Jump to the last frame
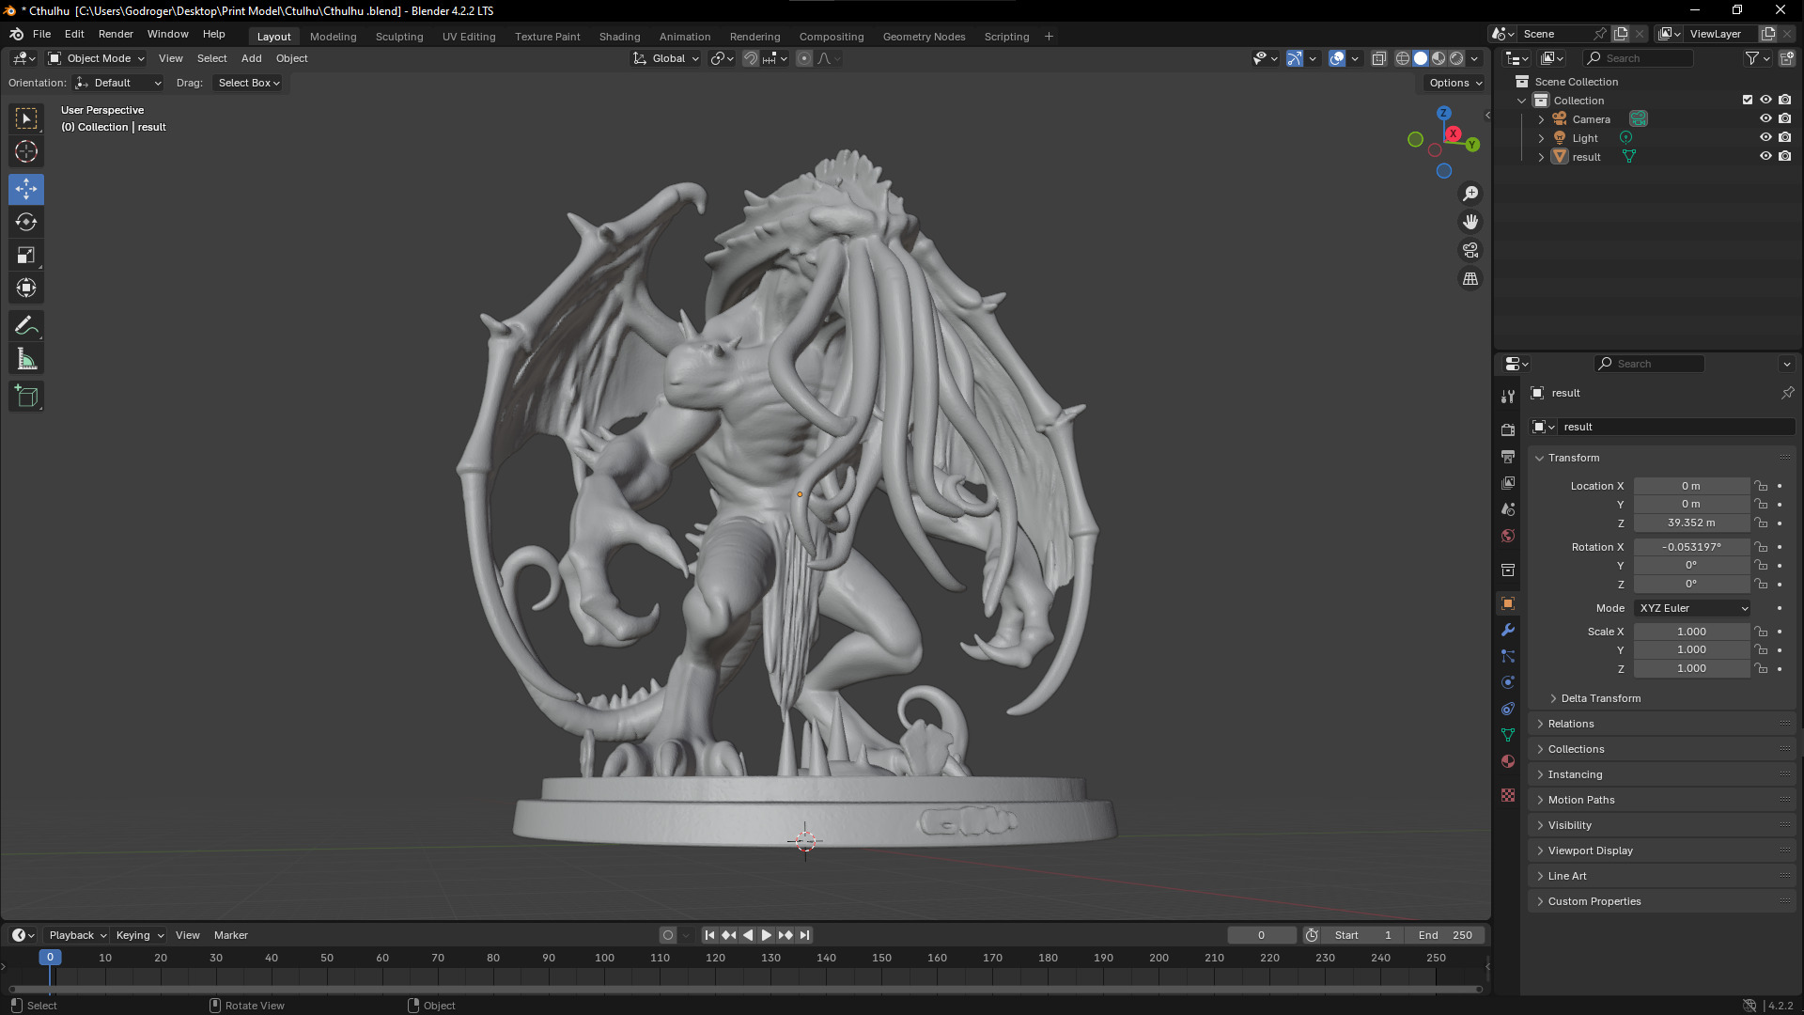This screenshot has height=1015, width=1804. click(x=805, y=935)
